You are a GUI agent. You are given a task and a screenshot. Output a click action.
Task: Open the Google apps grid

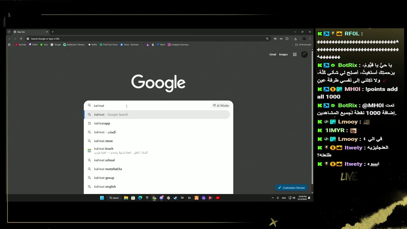pyautogui.click(x=295, y=54)
